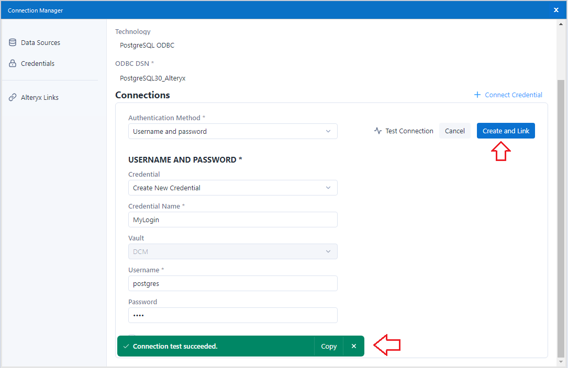Dismiss the connection succeeded notification

[x=354, y=346]
